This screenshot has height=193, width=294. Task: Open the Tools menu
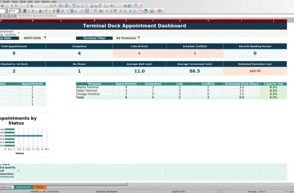(37, 1)
